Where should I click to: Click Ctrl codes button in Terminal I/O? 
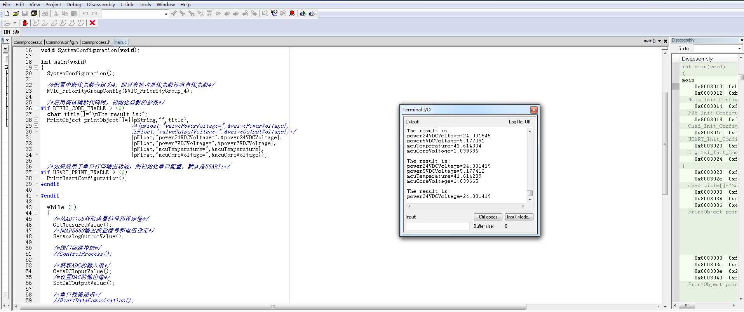pos(488,217)
